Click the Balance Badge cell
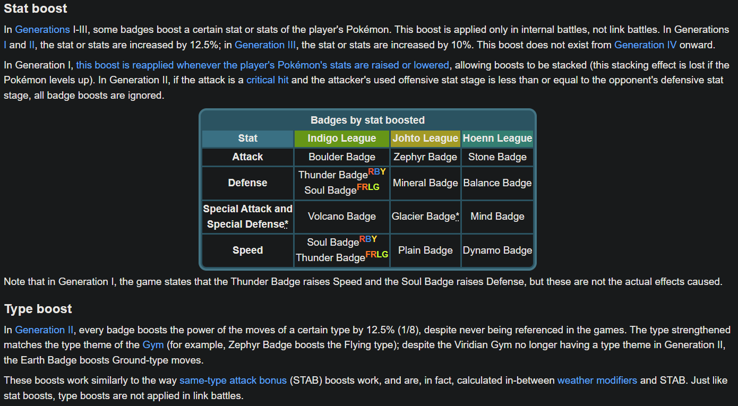The height and width of the screenshot is (406, 738). click(497, 183)
